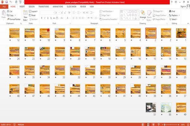Expand the Layout dropdown
This screenshot has height=126, width=190.
pos(33,11)
